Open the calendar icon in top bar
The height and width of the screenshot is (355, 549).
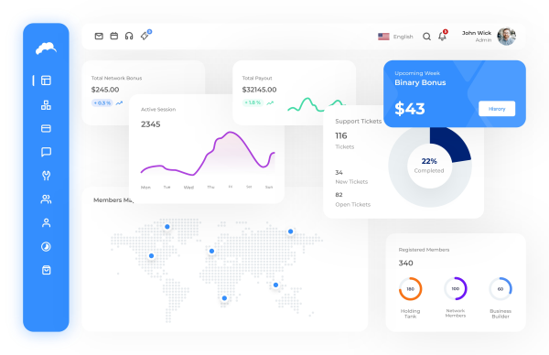(x=113, y=36)
